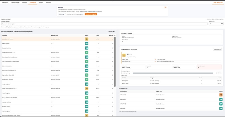
Task: Click the Refresh (40) button
Action: pos(111,32)
